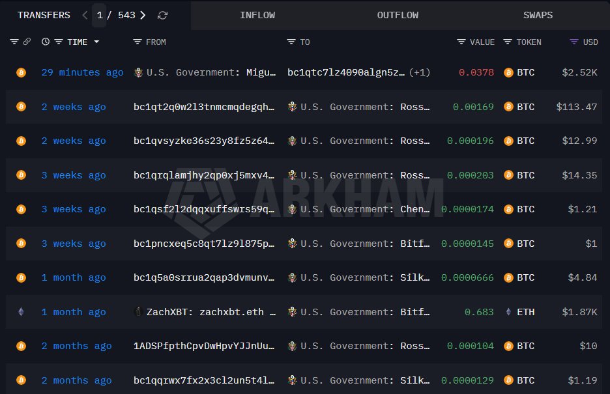Expand the (+1) additional recipients

(420, 72)
